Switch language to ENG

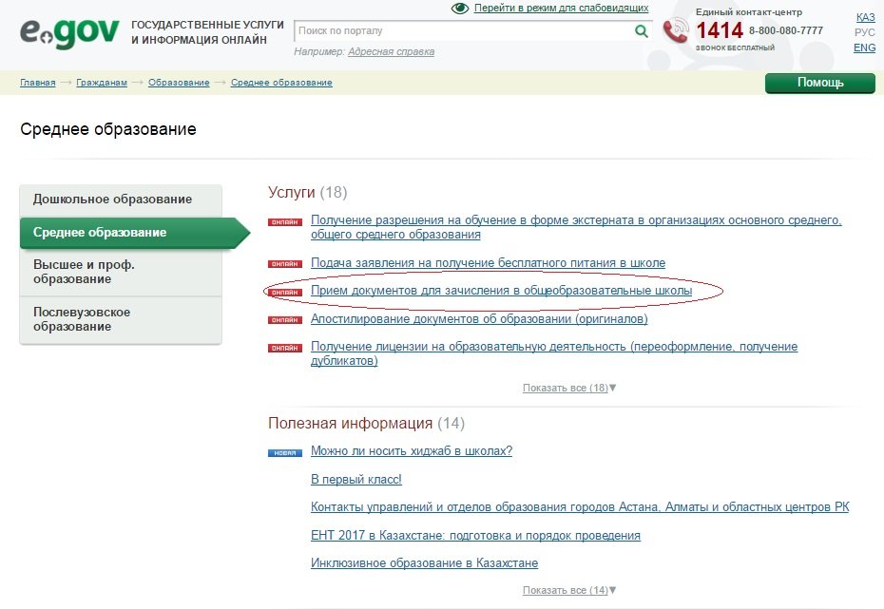864,48
